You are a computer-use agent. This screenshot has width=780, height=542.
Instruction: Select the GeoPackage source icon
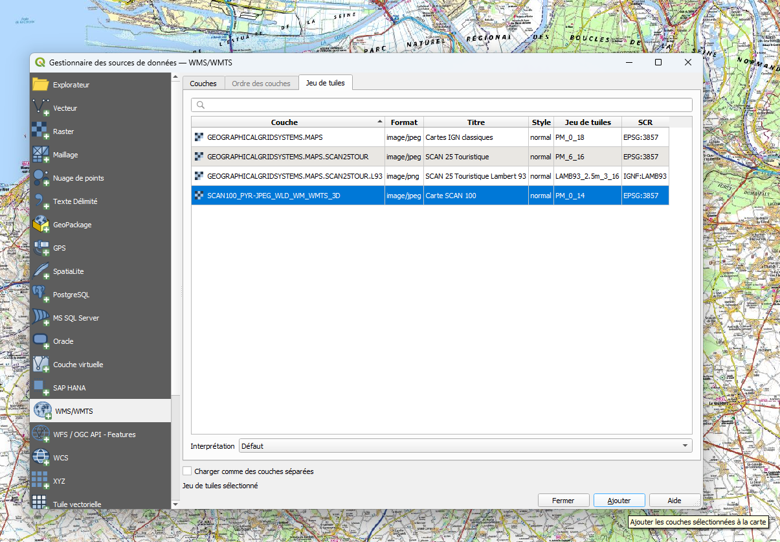click(41, 225)
